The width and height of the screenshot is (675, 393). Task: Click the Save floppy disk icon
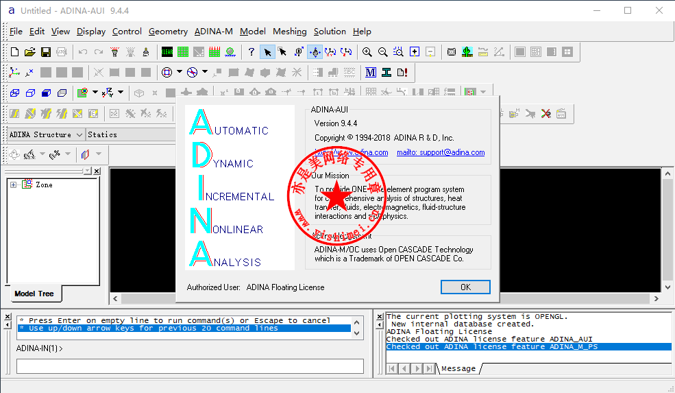[46, 52]
